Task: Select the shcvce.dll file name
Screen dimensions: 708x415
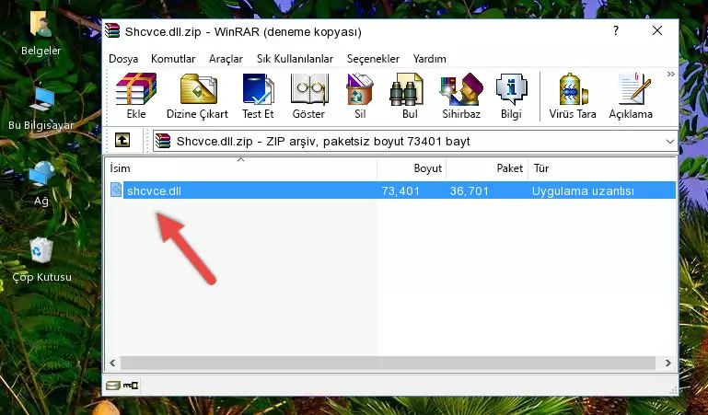Action: 154,190
